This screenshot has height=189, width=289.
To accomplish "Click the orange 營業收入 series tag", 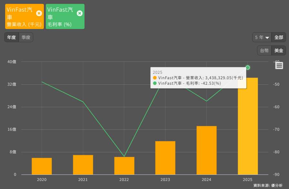I will pos(20,17).
